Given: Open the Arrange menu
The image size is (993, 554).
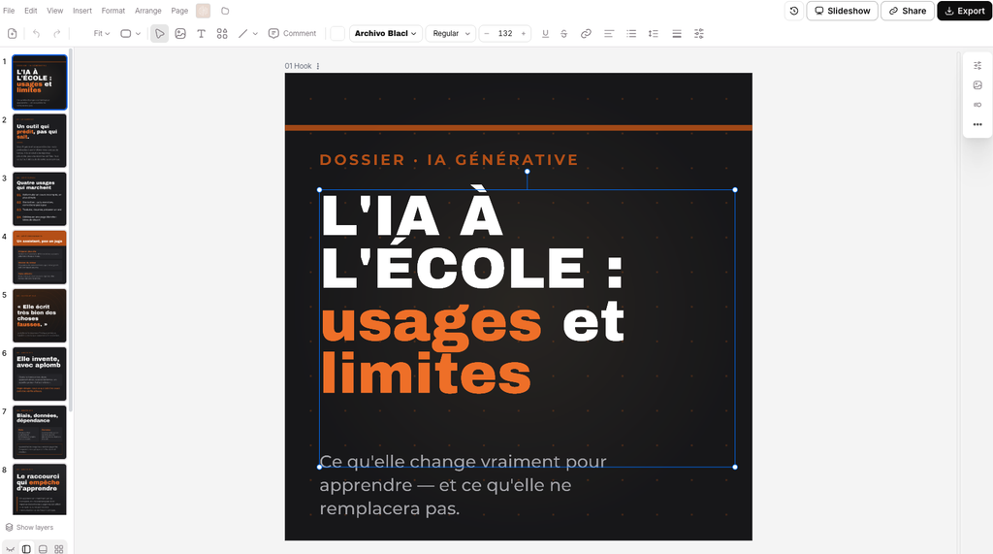Looking at the screenshot, I should pyautogui.click(x=148, y=11).
